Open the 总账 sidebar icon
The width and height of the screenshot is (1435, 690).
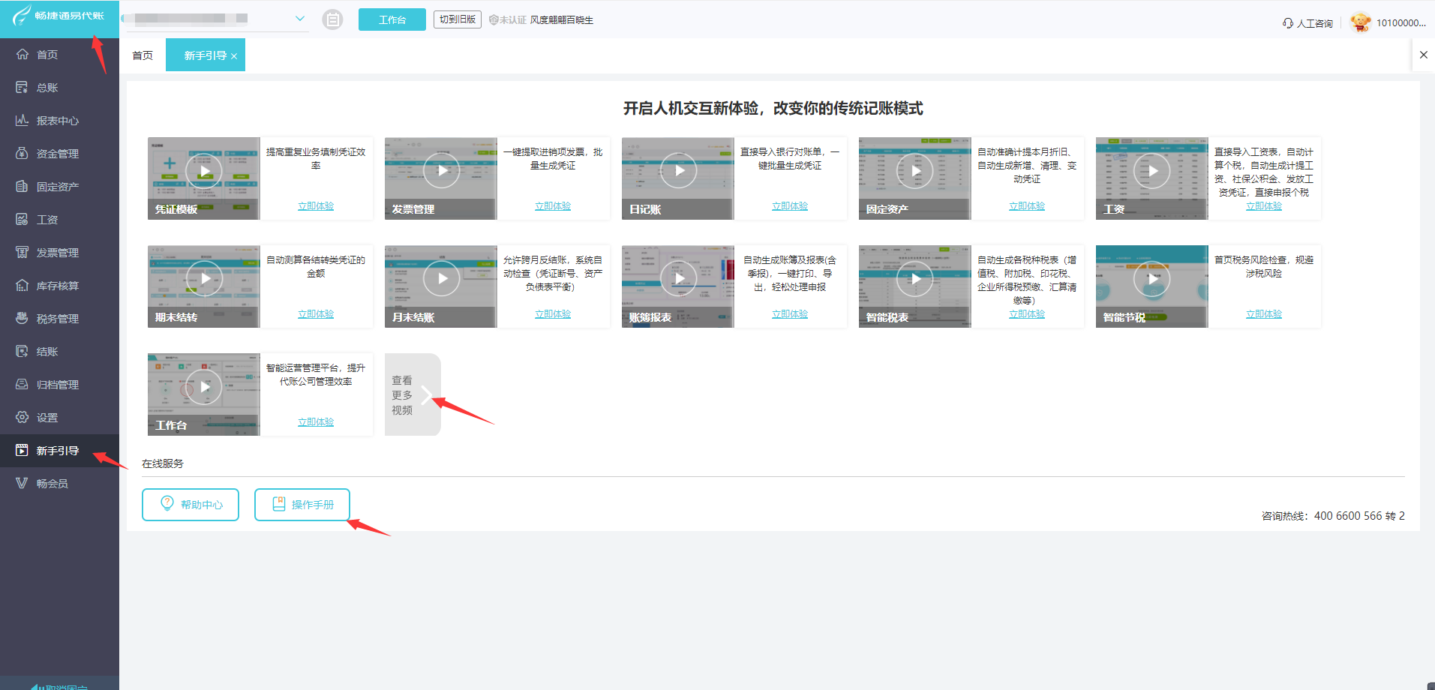(23, 88)
